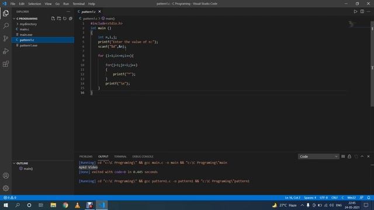The width and height of the screenshot is (374, 210).
Task: Open the Explorer view in activity bar
Action: click(6, 13)
